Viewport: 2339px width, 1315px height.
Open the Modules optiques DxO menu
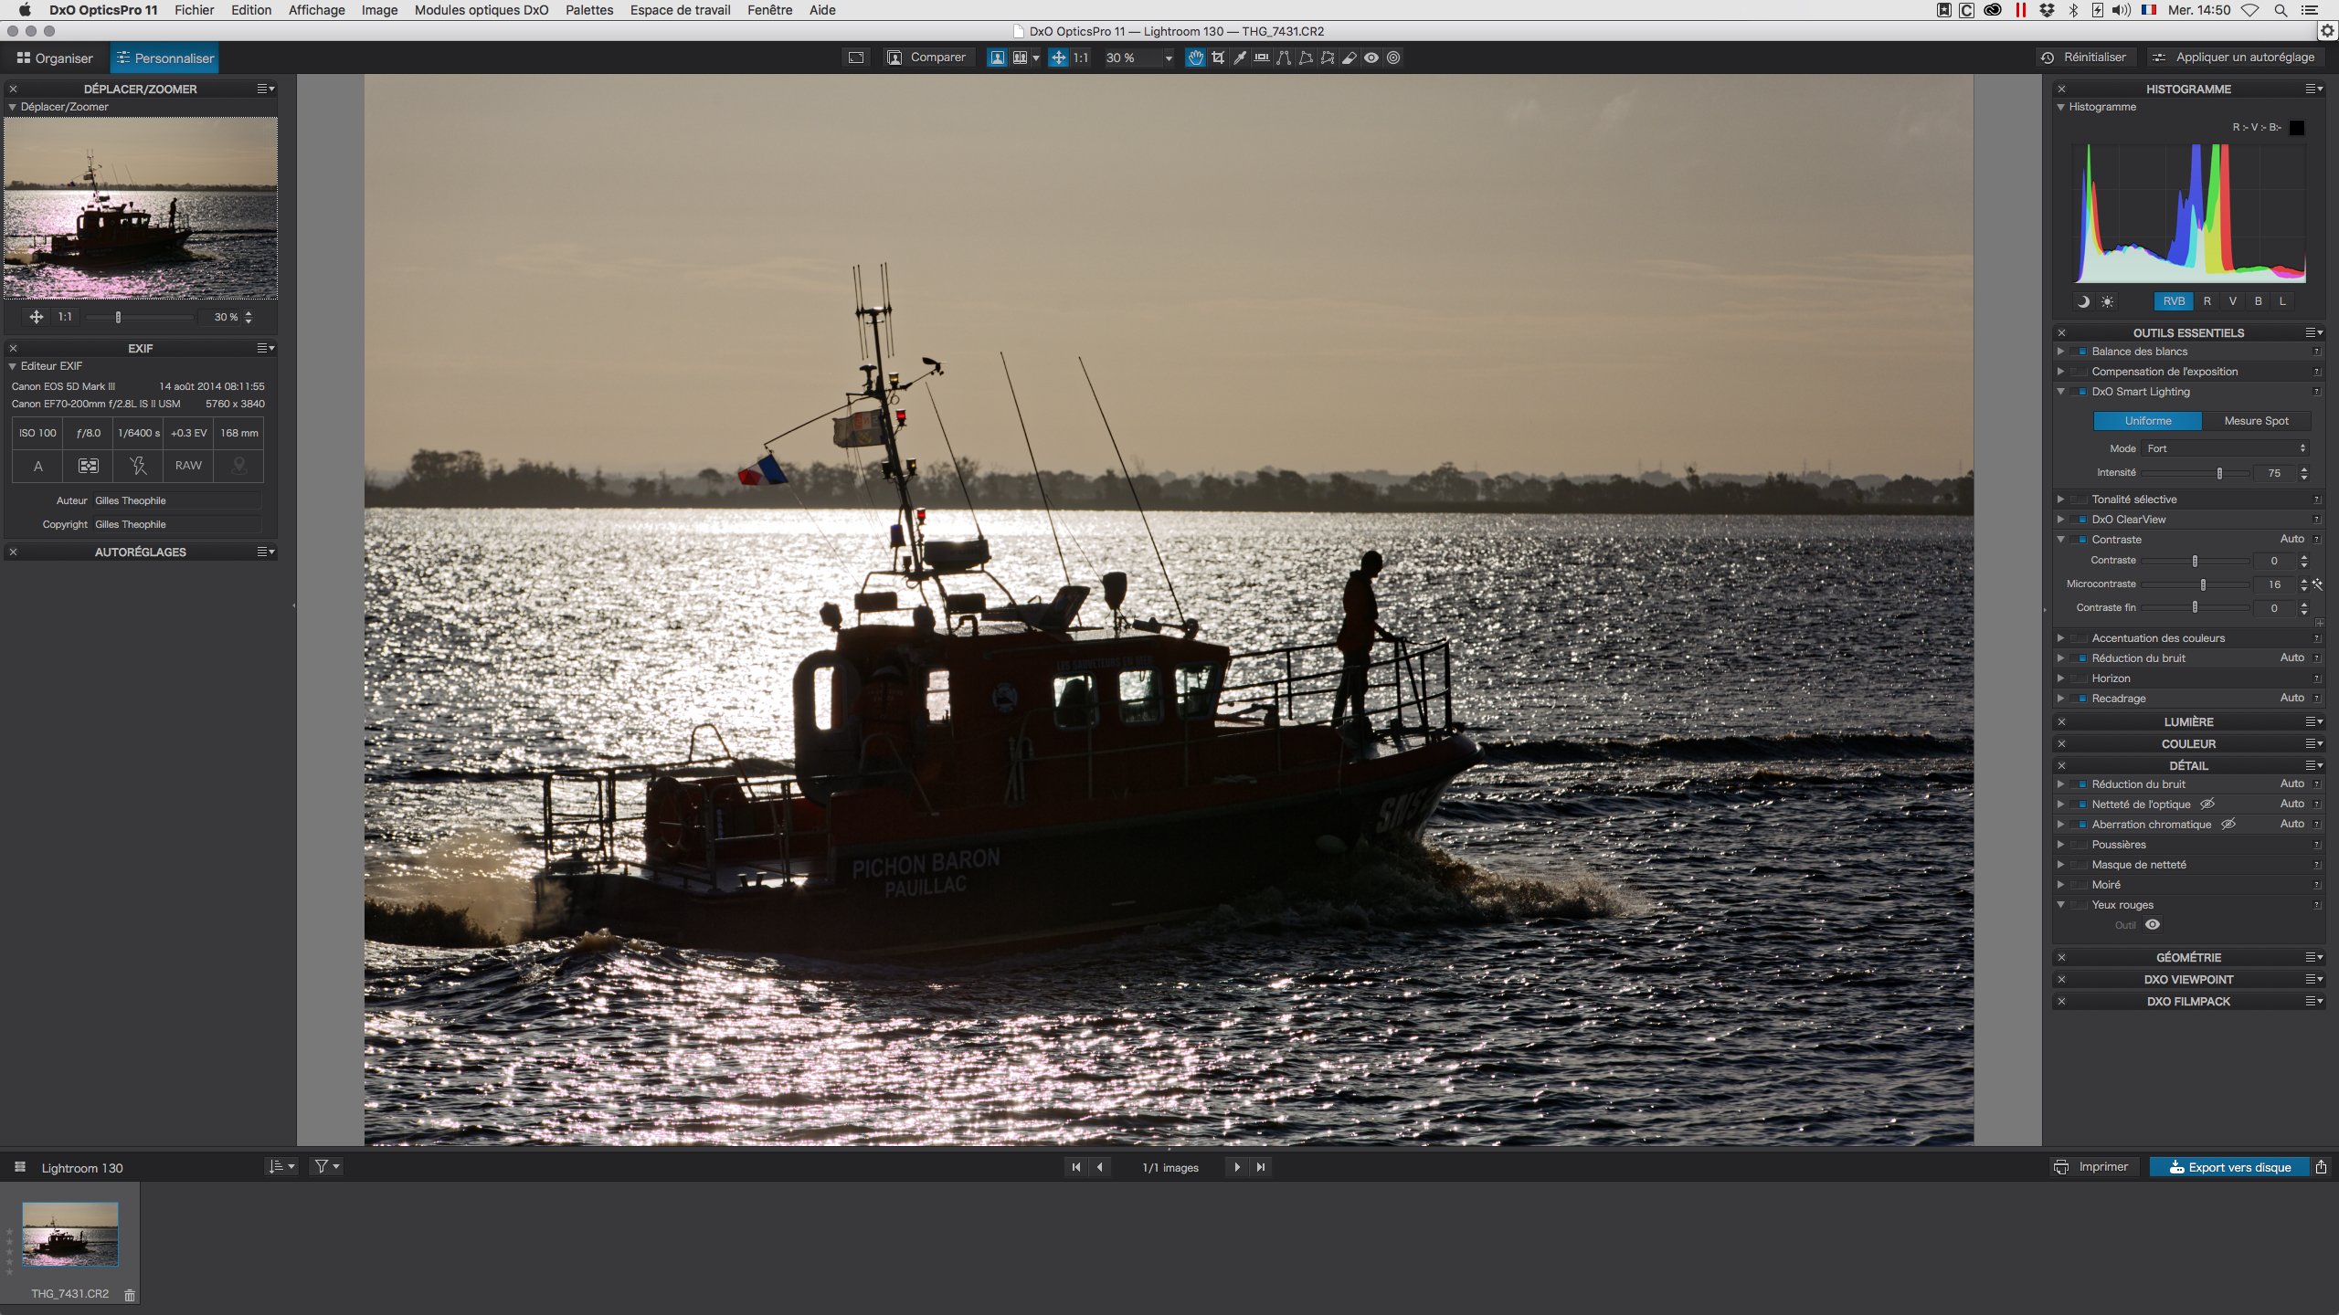point(482,10)
